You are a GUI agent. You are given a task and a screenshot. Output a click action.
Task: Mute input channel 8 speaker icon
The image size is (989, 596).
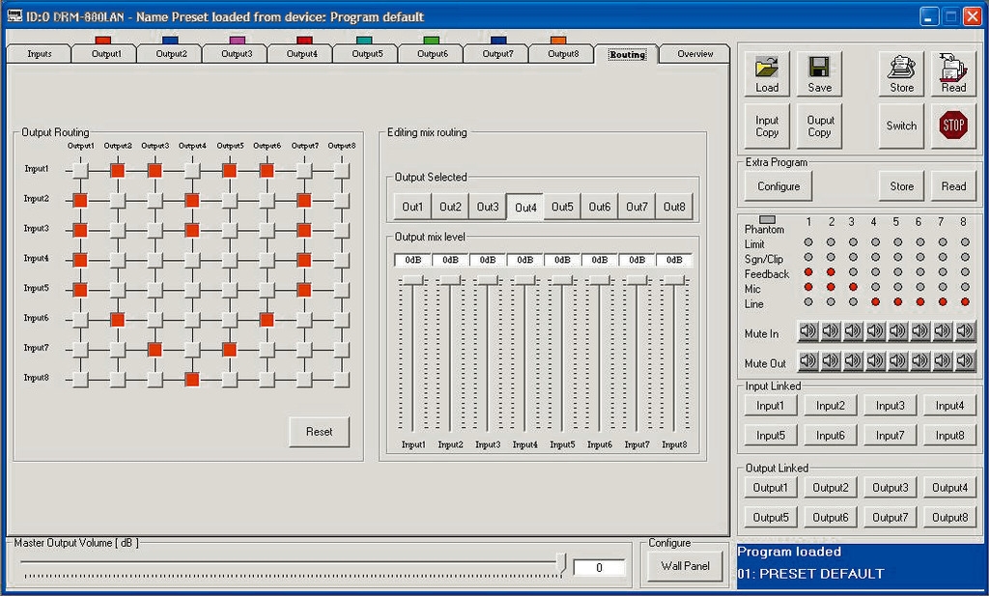965,330
